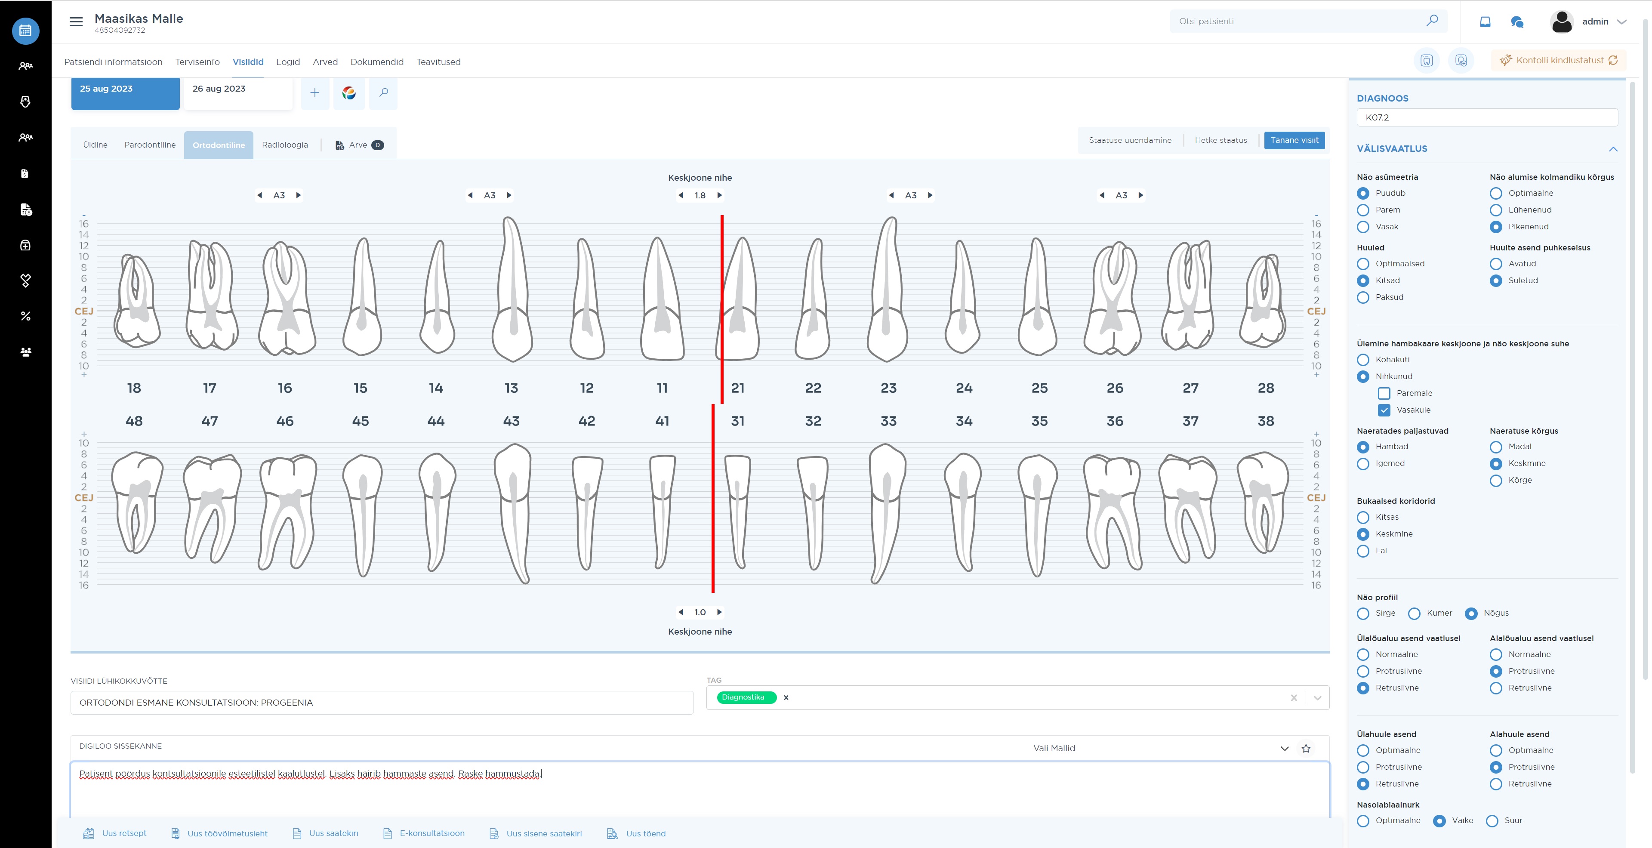Open the Vali Mallid dropdown

pyautogui.click(x=1284, y=748)
